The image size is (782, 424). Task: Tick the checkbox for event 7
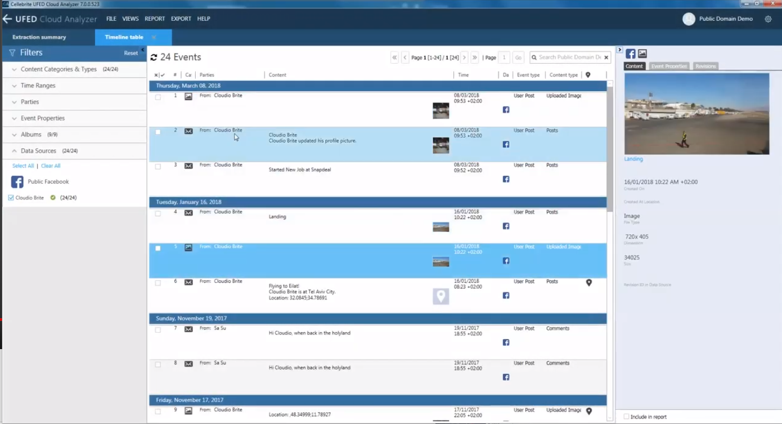tap(158, 331)
